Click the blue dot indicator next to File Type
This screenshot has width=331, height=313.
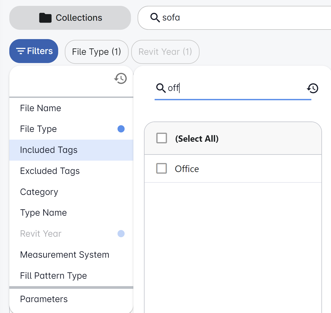tap(121, 129)
